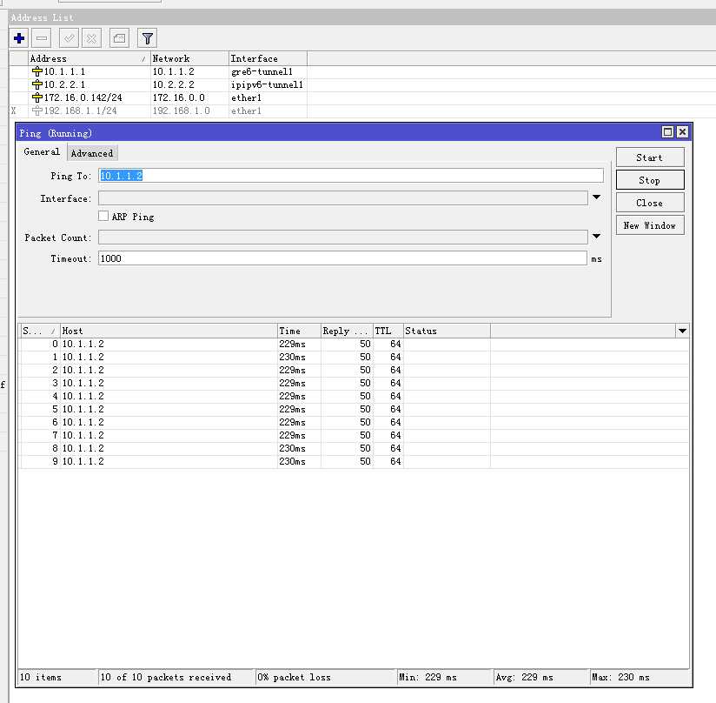The height and width of the screenshot is (703, 716).
Task: Enable the ARP Ping checkbox
Action: (103, 216)
